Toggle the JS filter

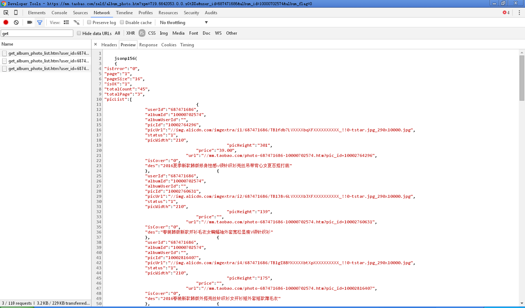(x=142, y=33)
